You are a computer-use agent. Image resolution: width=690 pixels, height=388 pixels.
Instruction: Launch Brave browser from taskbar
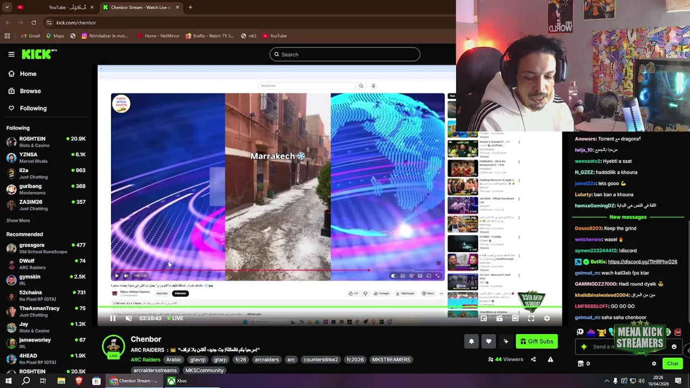[79, 381]
